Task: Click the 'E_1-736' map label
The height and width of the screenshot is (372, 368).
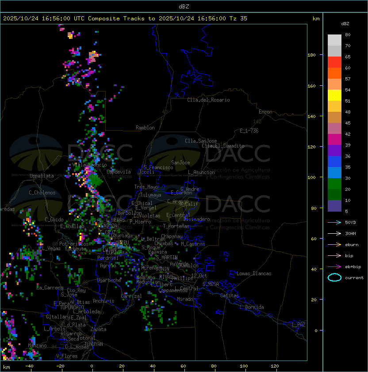Action: coord(249,131)
